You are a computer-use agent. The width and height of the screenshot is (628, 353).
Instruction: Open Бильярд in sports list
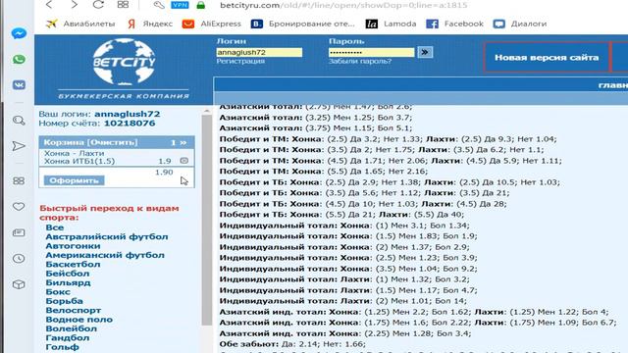point(68,282)
